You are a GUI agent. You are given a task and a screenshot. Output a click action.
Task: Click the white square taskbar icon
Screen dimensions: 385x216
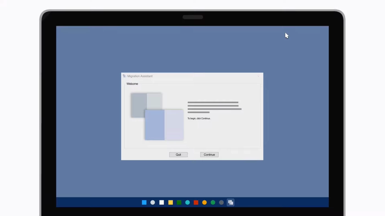[161, 202]
